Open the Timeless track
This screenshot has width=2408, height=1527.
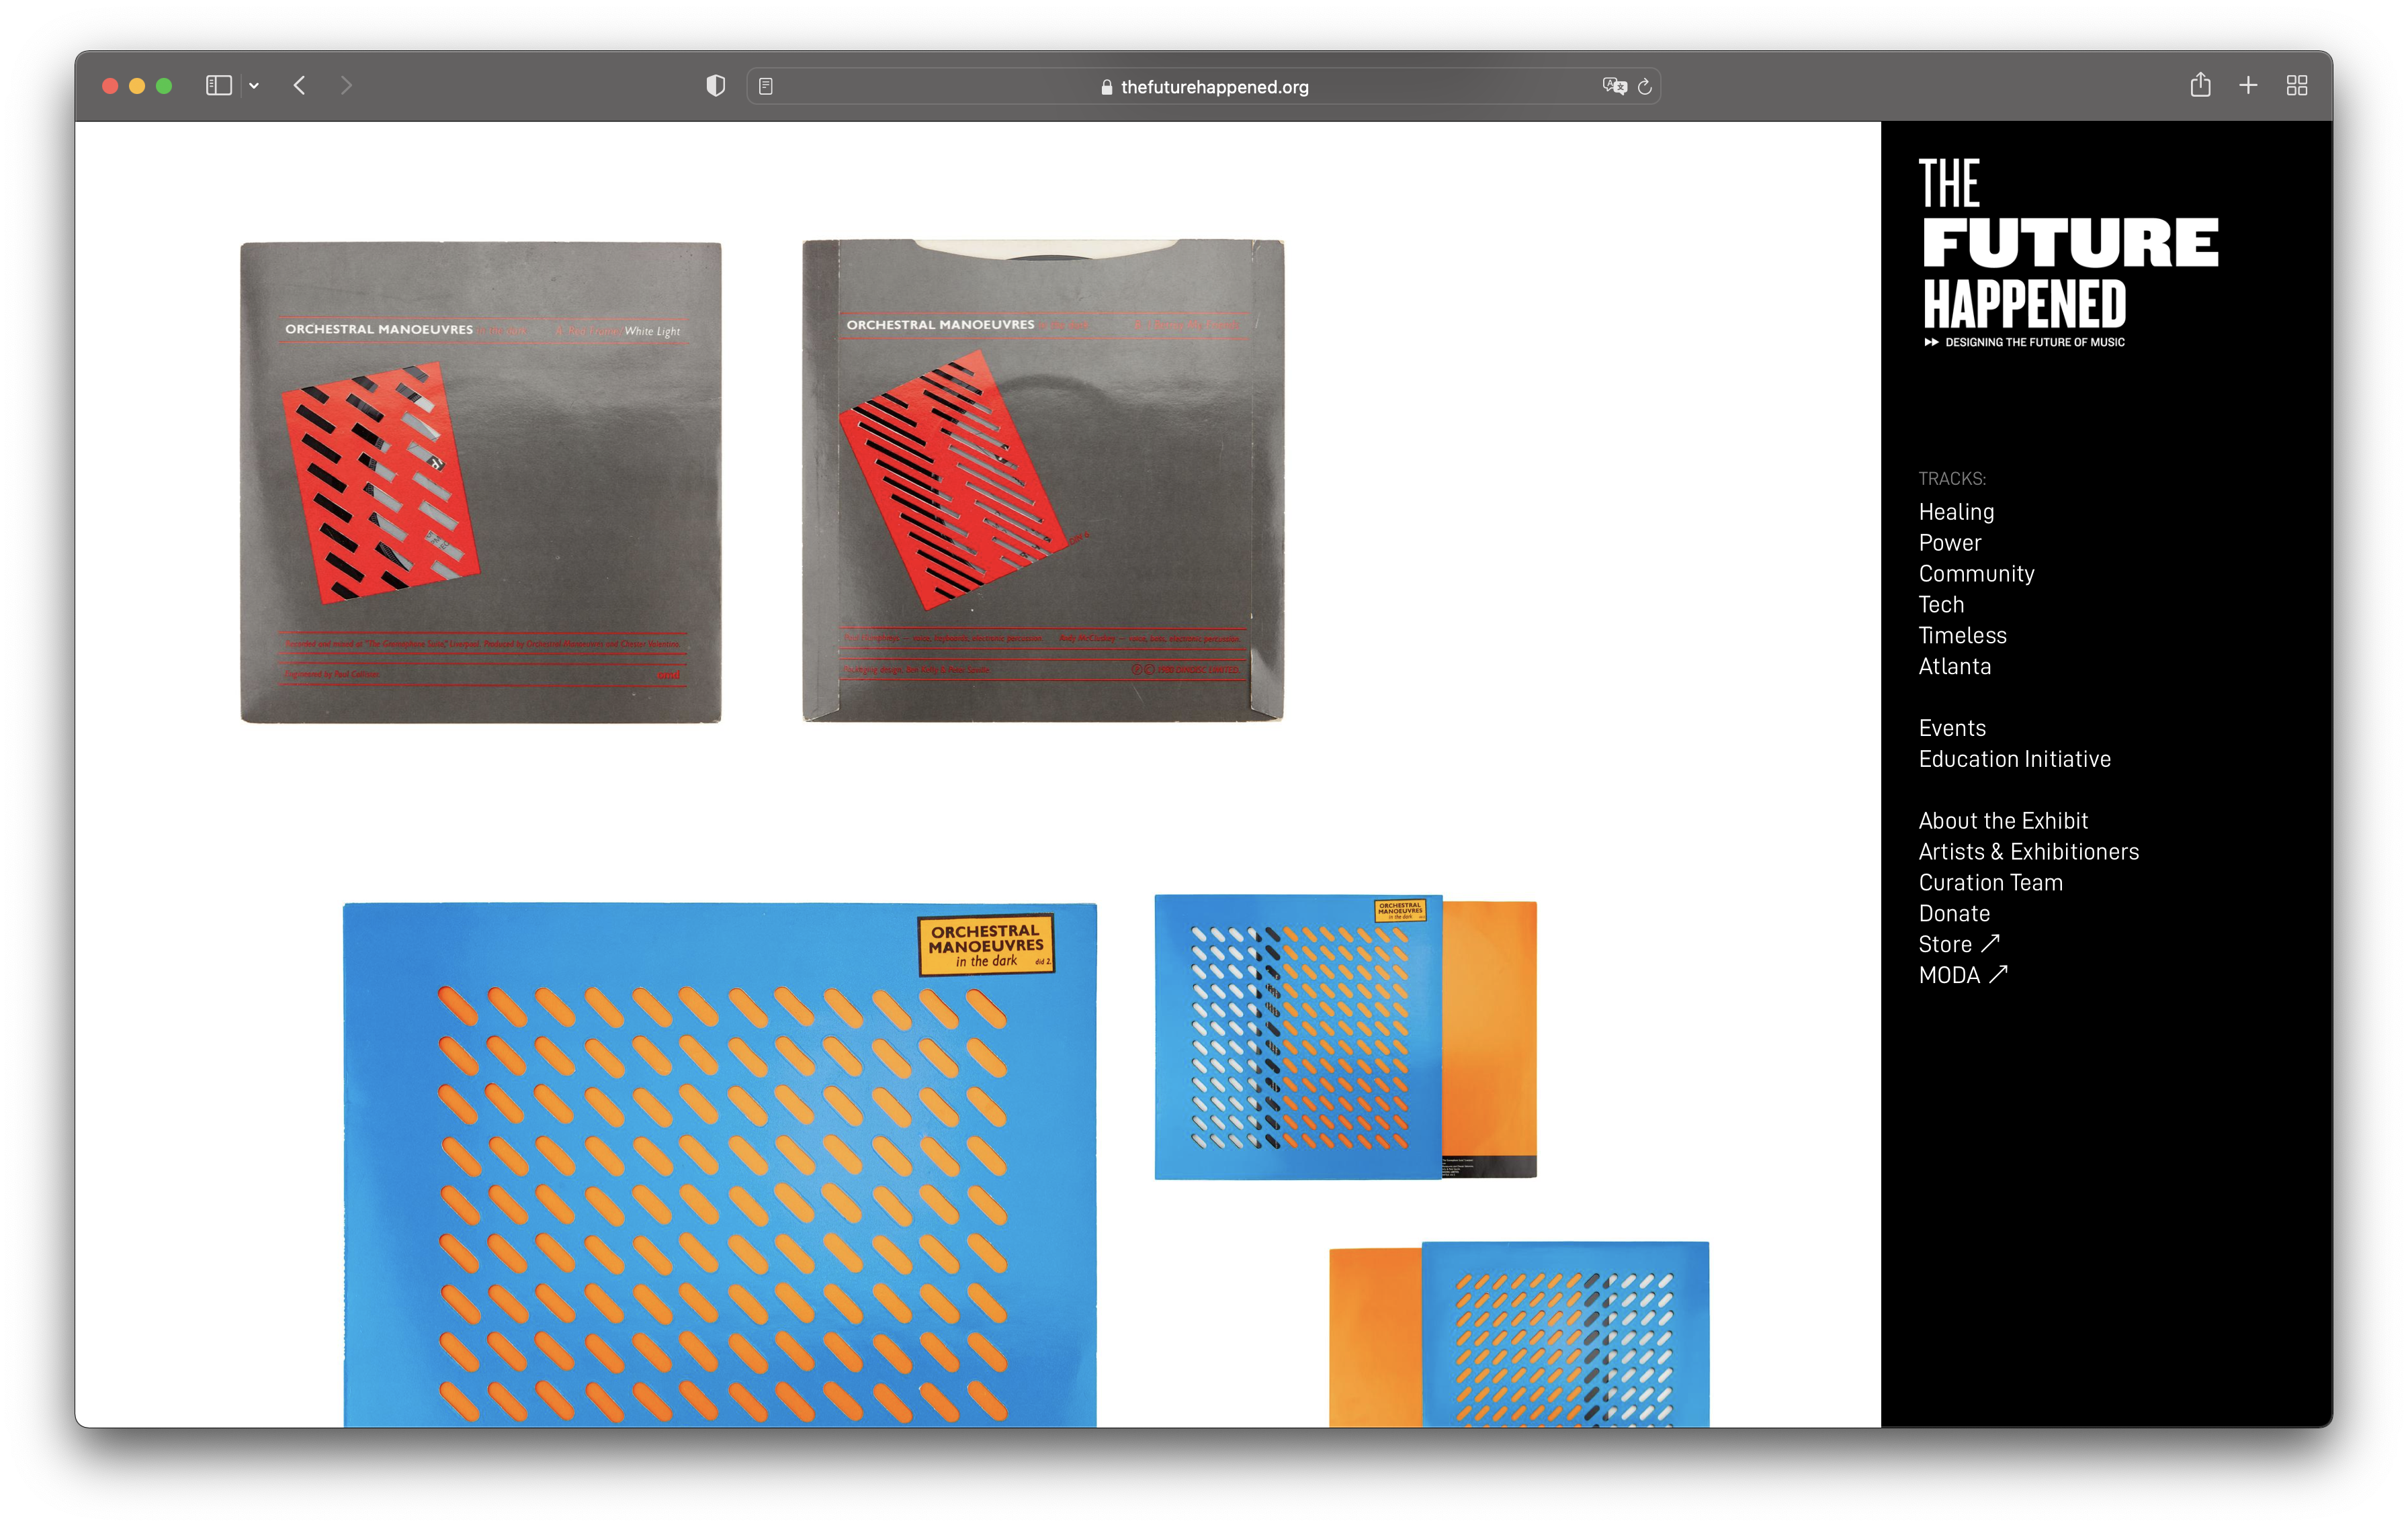[x=1962, y=636]
